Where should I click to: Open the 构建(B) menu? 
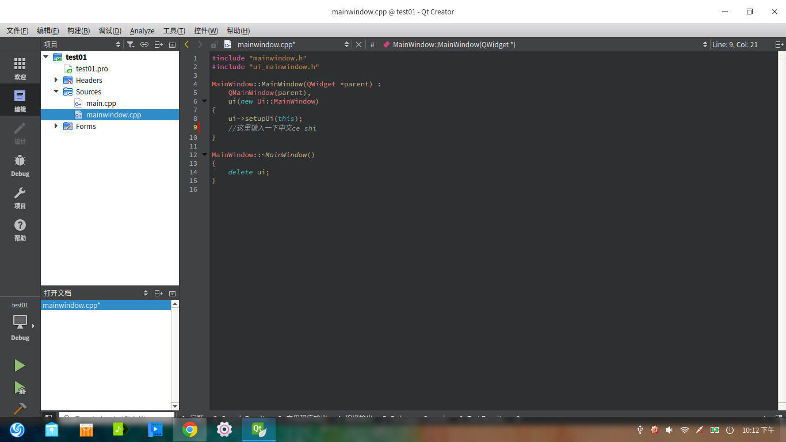tap(78, 31)
